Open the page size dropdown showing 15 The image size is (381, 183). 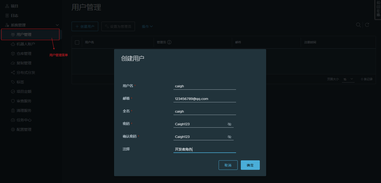(348, 79)
